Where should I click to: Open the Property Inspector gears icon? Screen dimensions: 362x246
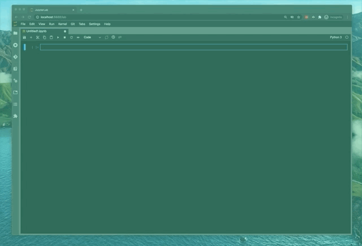15,81
